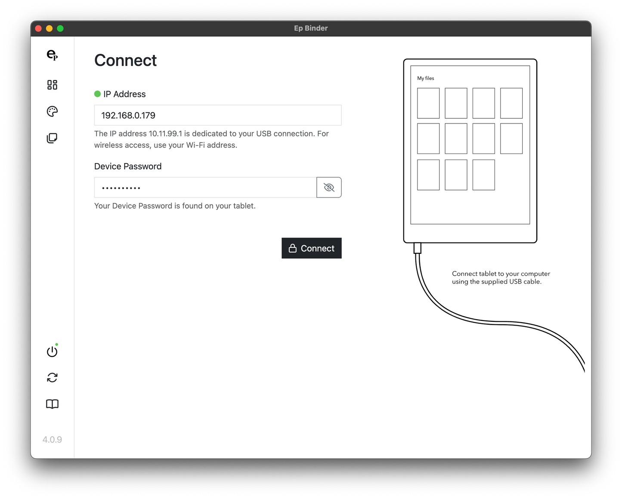Click the tablet illustration on the right
Screen dimensions: 622x499
(470, 151)
